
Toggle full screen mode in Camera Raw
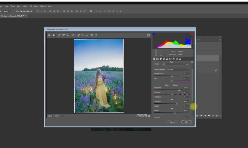(149, 35)
